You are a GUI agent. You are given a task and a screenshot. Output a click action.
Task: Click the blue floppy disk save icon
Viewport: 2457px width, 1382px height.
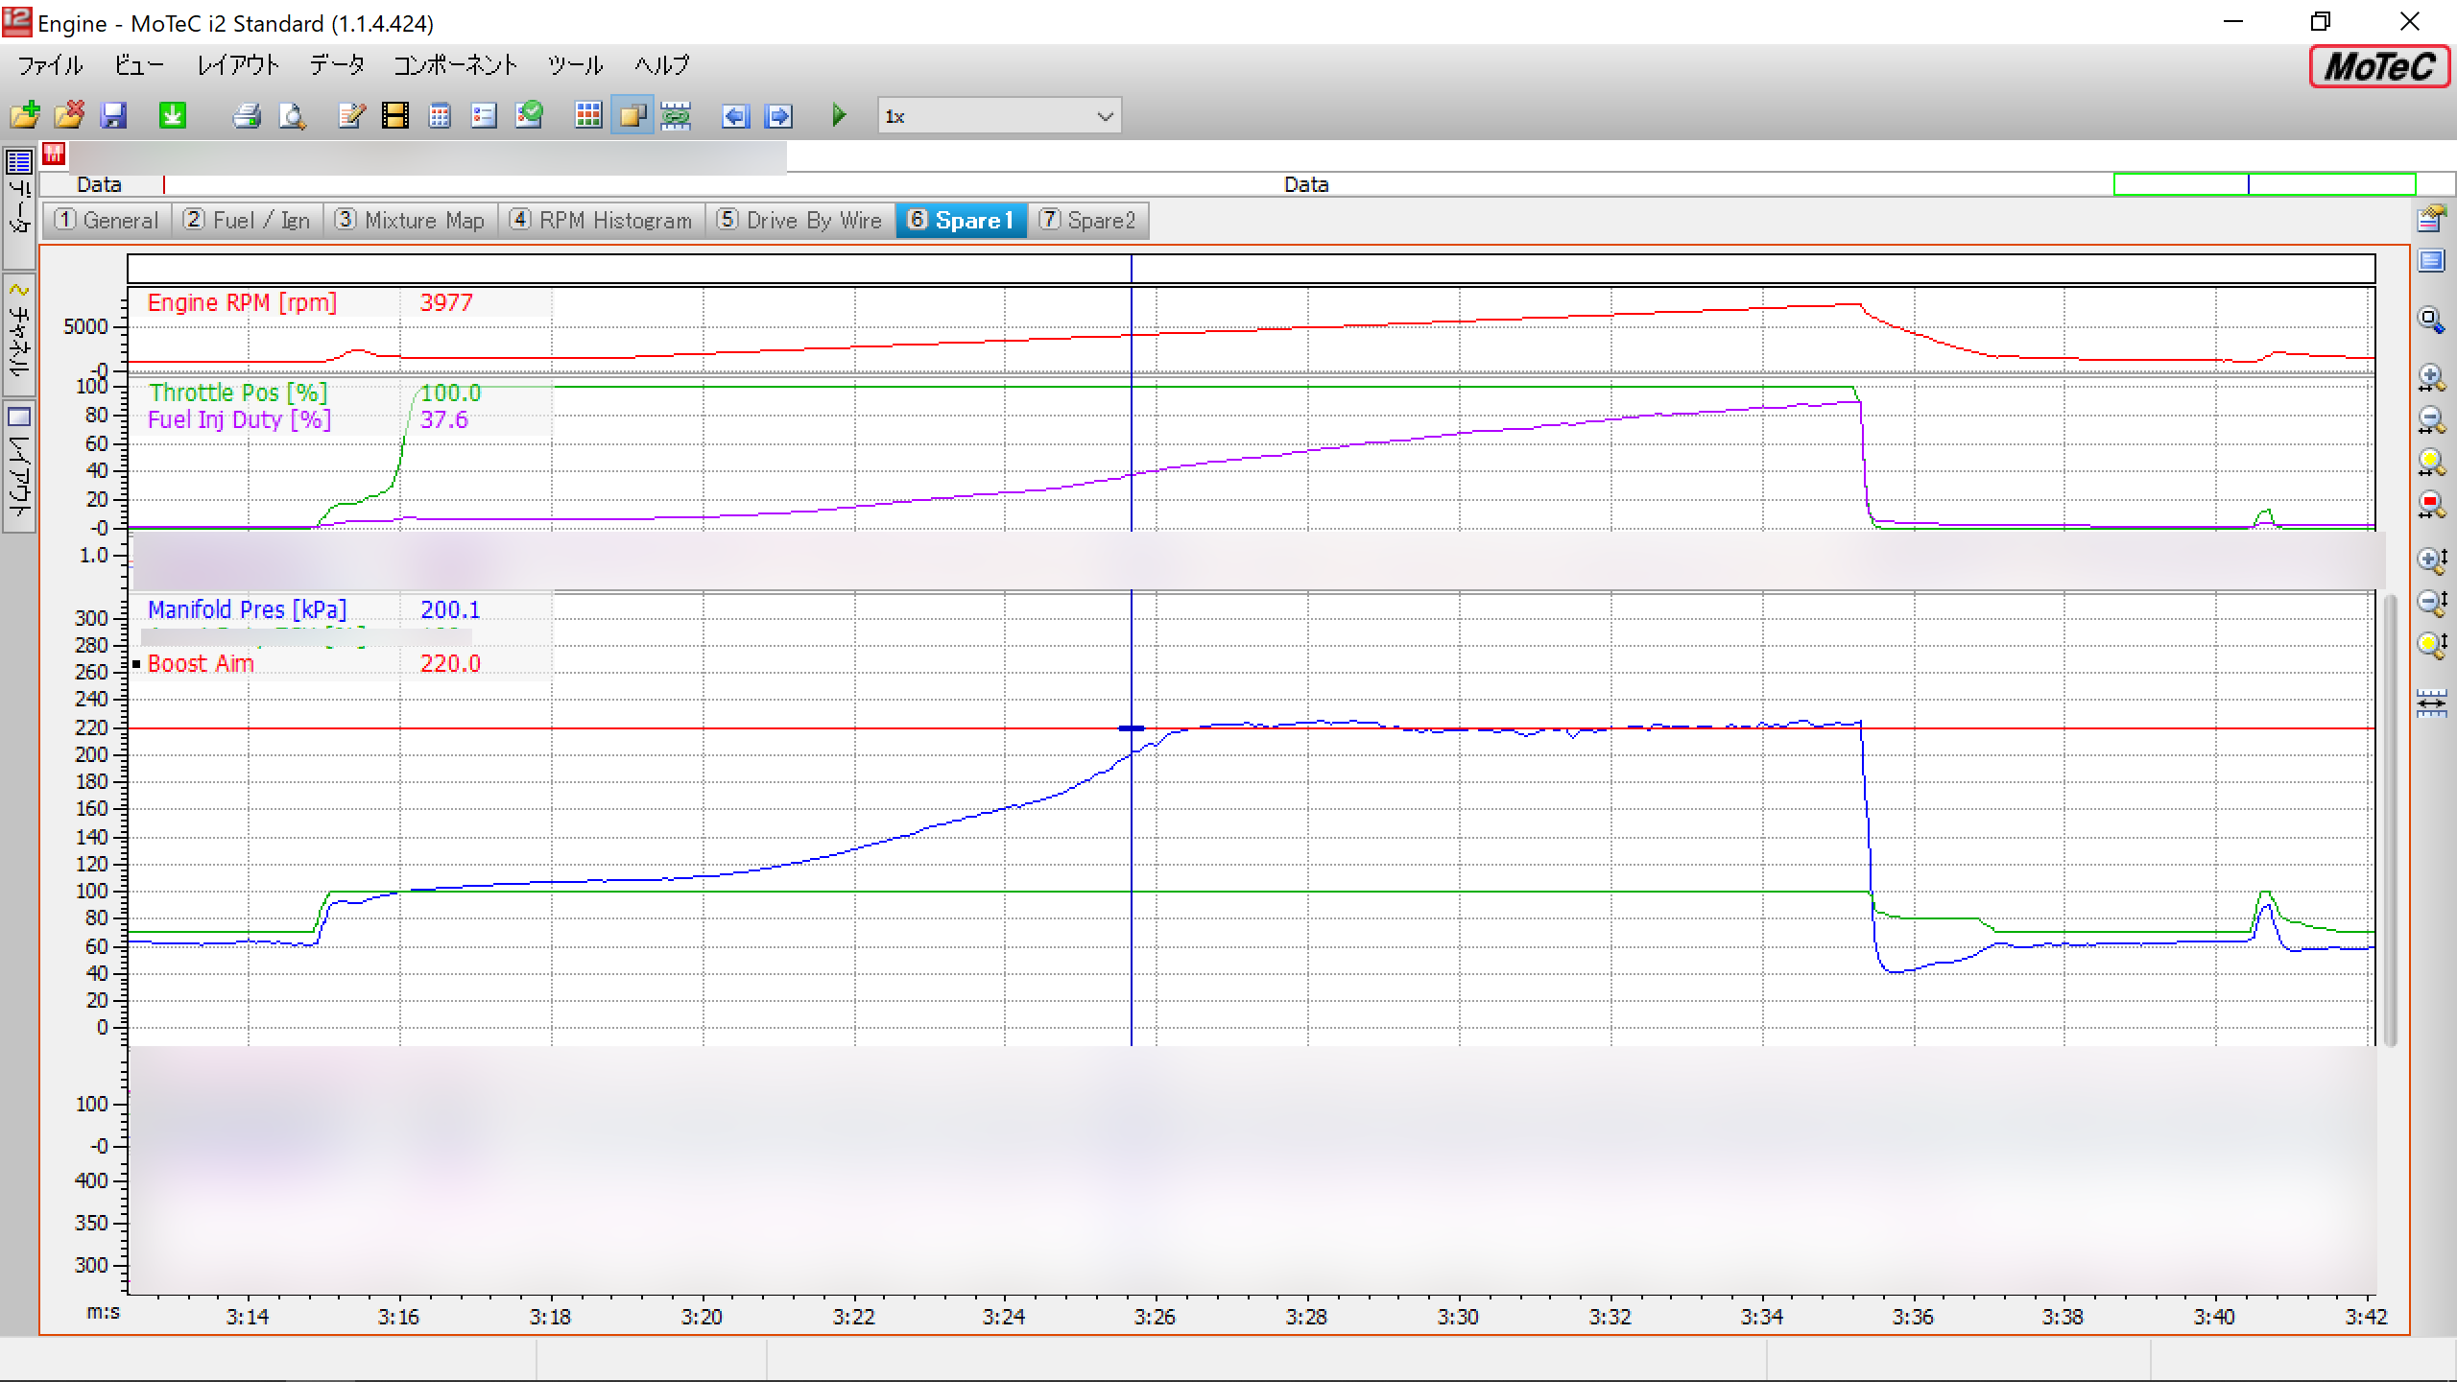(x=114, y=116)
